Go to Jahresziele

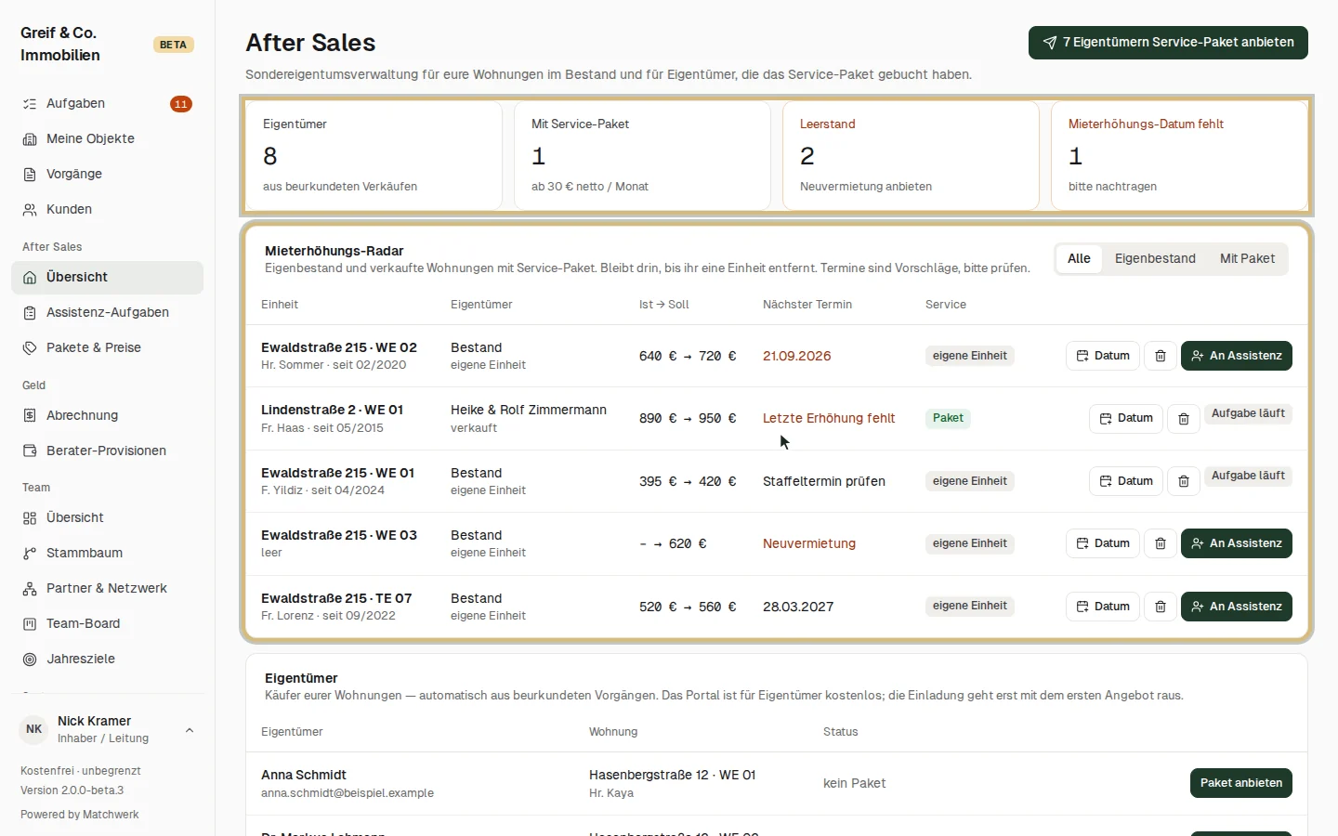pos(107,659)
